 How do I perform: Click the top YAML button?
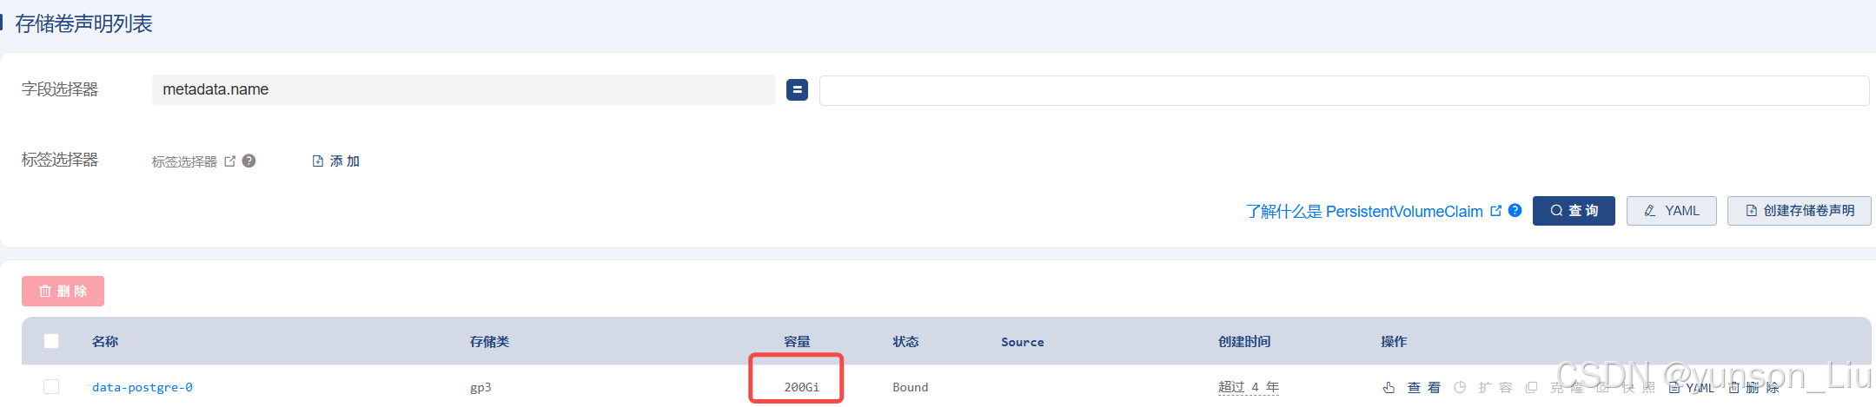pyautogui.click(x=1671, y=211)
